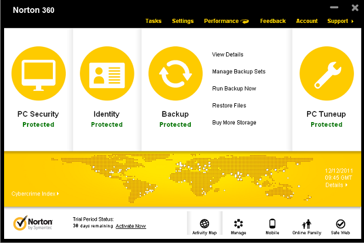This screenshot has width=364, height=243.
Task: Click the Trial Period Status text
Action: [93, 219]
